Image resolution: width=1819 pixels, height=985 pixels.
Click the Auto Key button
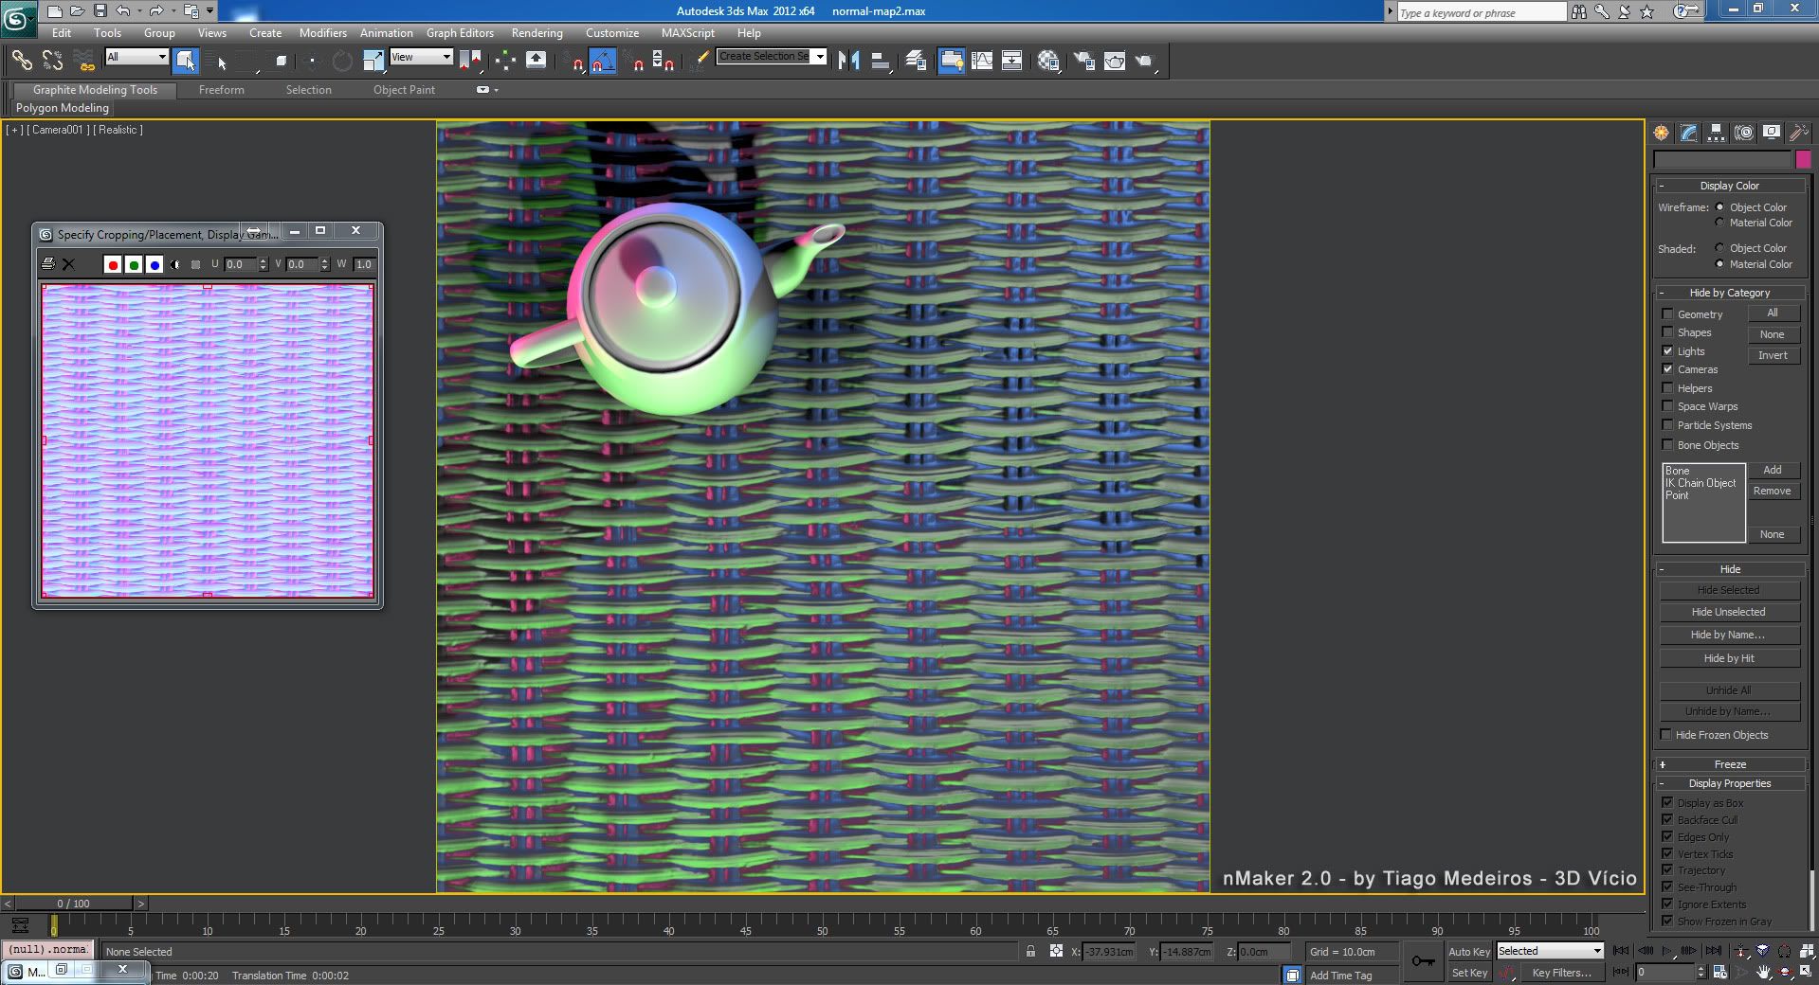[x=1468, y=951]
